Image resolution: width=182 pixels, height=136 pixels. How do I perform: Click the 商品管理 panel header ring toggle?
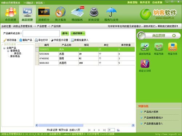(x=174, y=36)
